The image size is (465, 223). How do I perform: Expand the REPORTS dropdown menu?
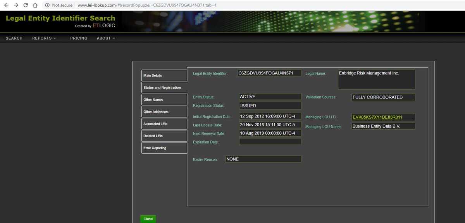(44, 38)
